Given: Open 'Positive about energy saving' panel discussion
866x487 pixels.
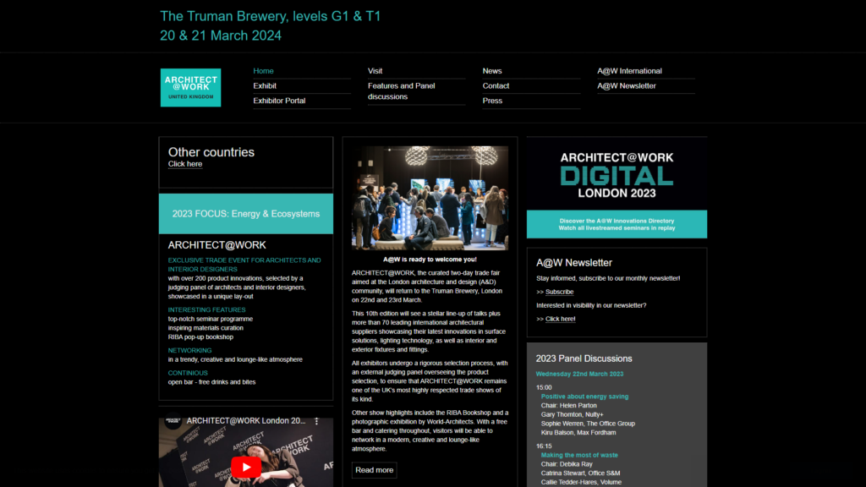Looking at the screenshot, I should pos(584,397).
